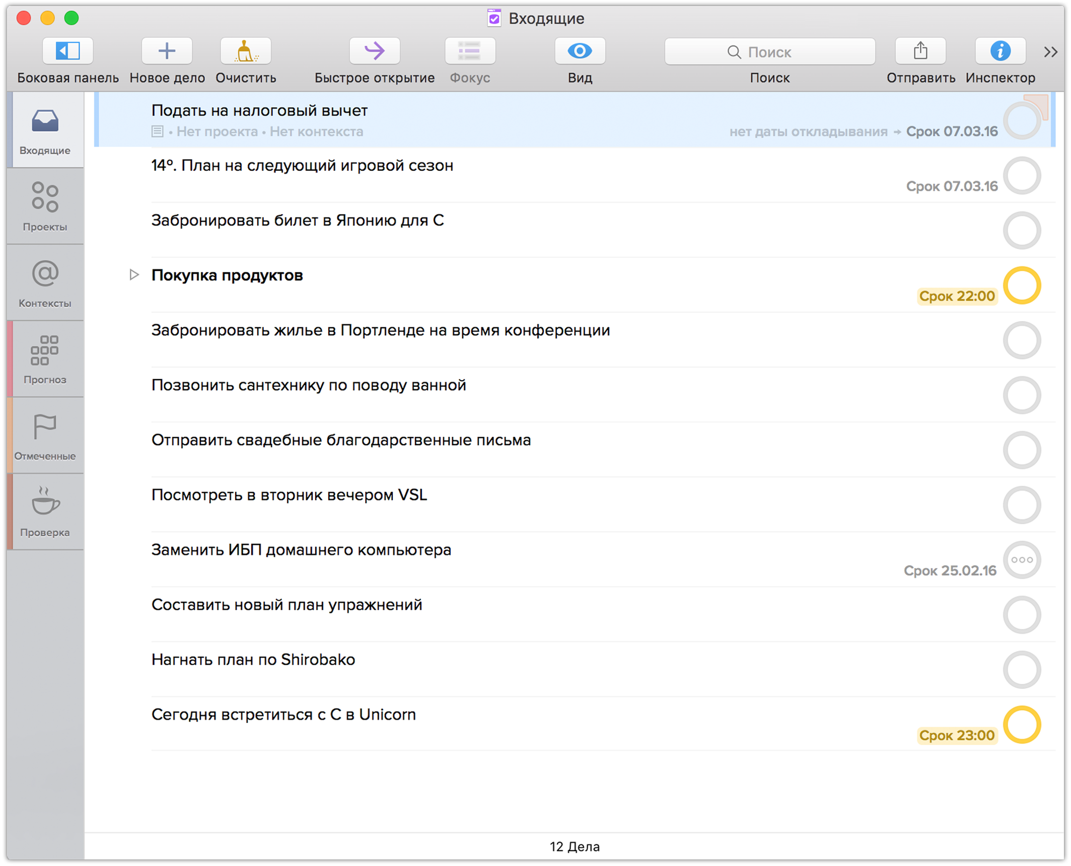Show more toolbar items via double chevron
1071x866 pixels.
(x=1050, y=52)
